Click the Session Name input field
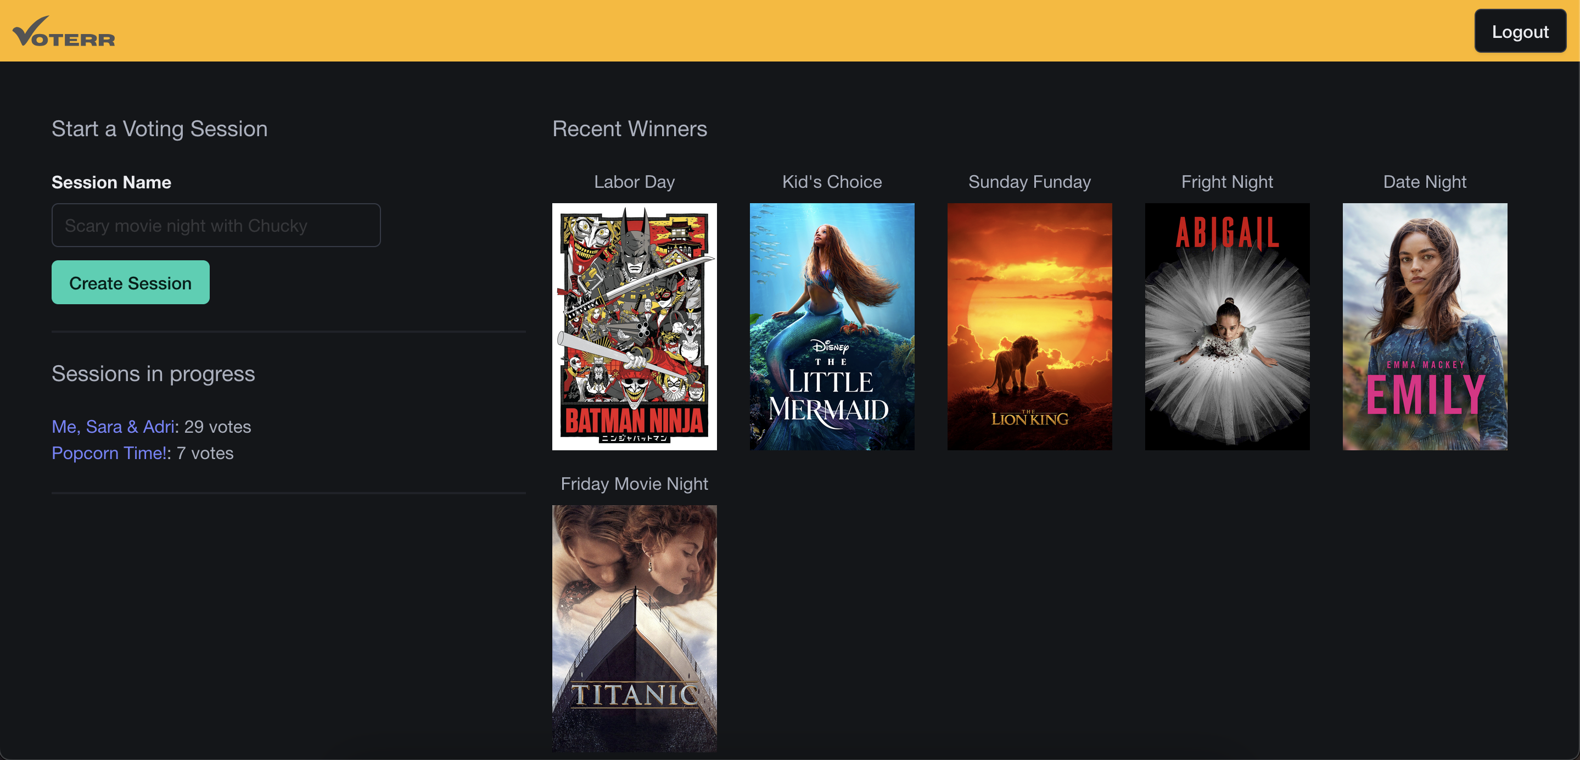This screenshot has height=760, width=1580. pyautogui.click(x=216, y=225)
